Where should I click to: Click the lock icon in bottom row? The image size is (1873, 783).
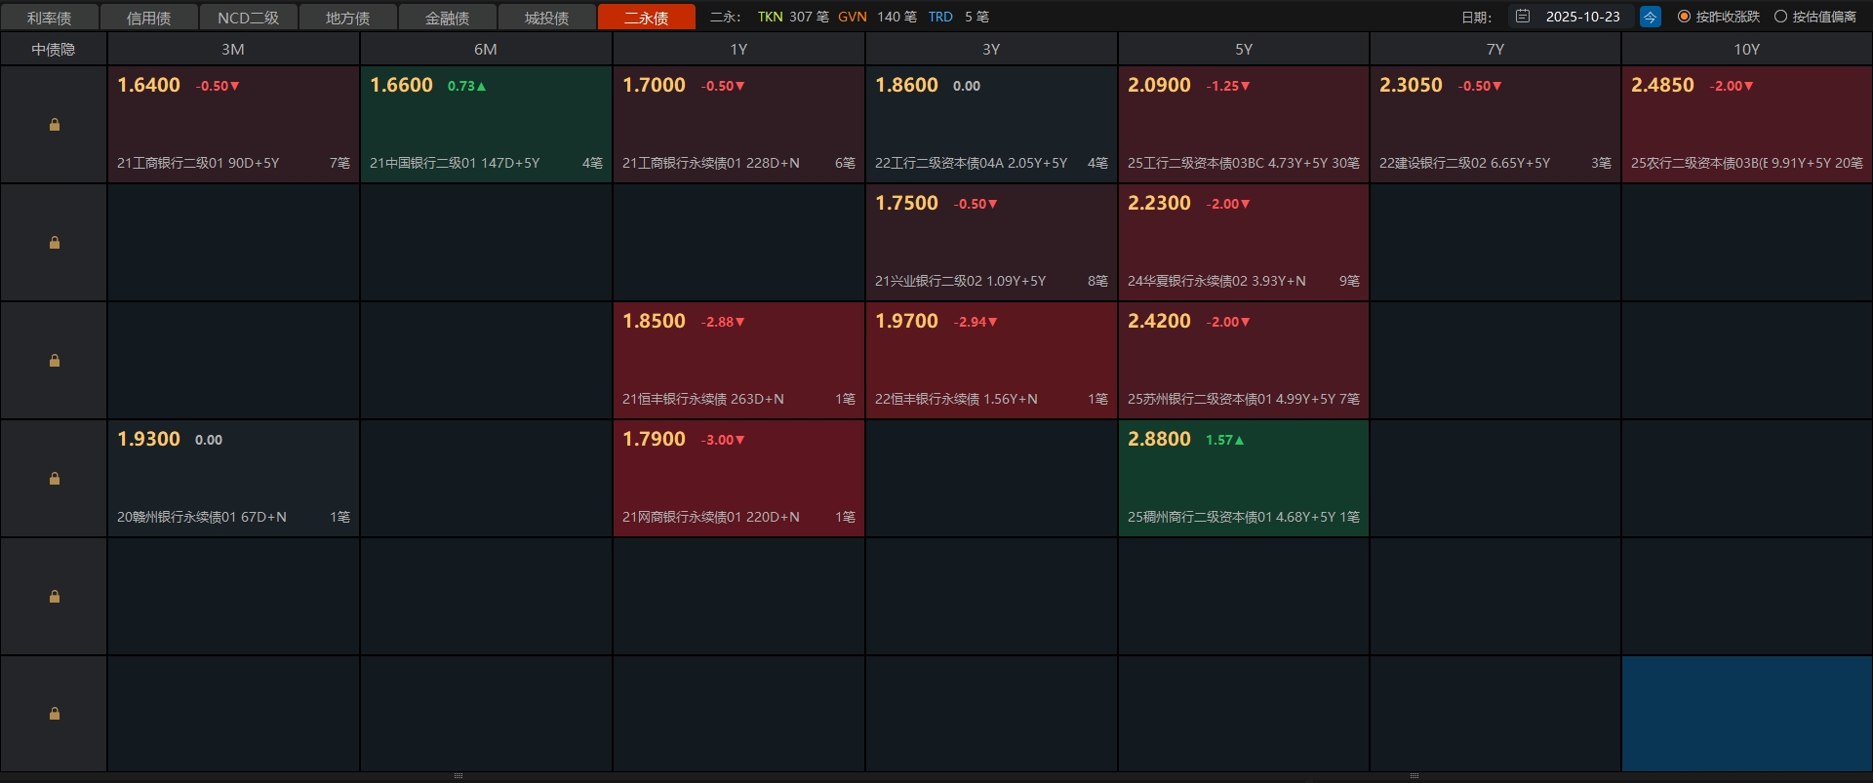[55, 714]
